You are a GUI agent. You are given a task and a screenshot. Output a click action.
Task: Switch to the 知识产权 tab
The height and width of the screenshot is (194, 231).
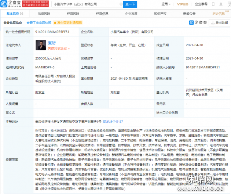160,14
